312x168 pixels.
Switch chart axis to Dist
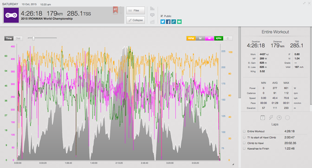[x=18, y=38]
